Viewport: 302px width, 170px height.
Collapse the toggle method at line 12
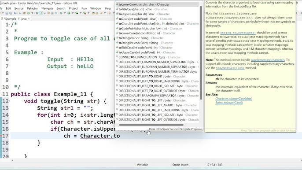pyautogui.click(x=9, y=101)
